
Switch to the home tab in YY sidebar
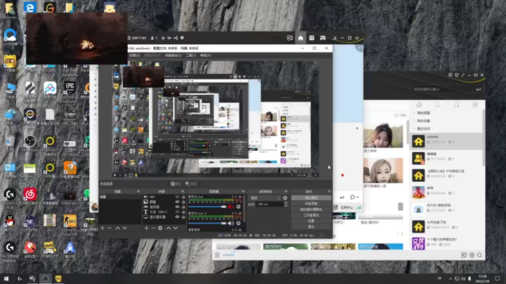[419, 105]
